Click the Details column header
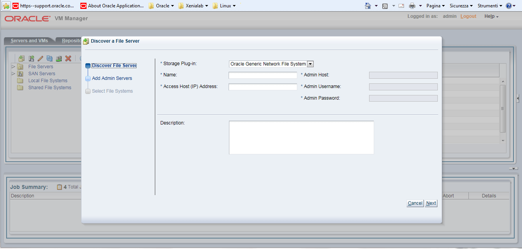 pos(489,196)
